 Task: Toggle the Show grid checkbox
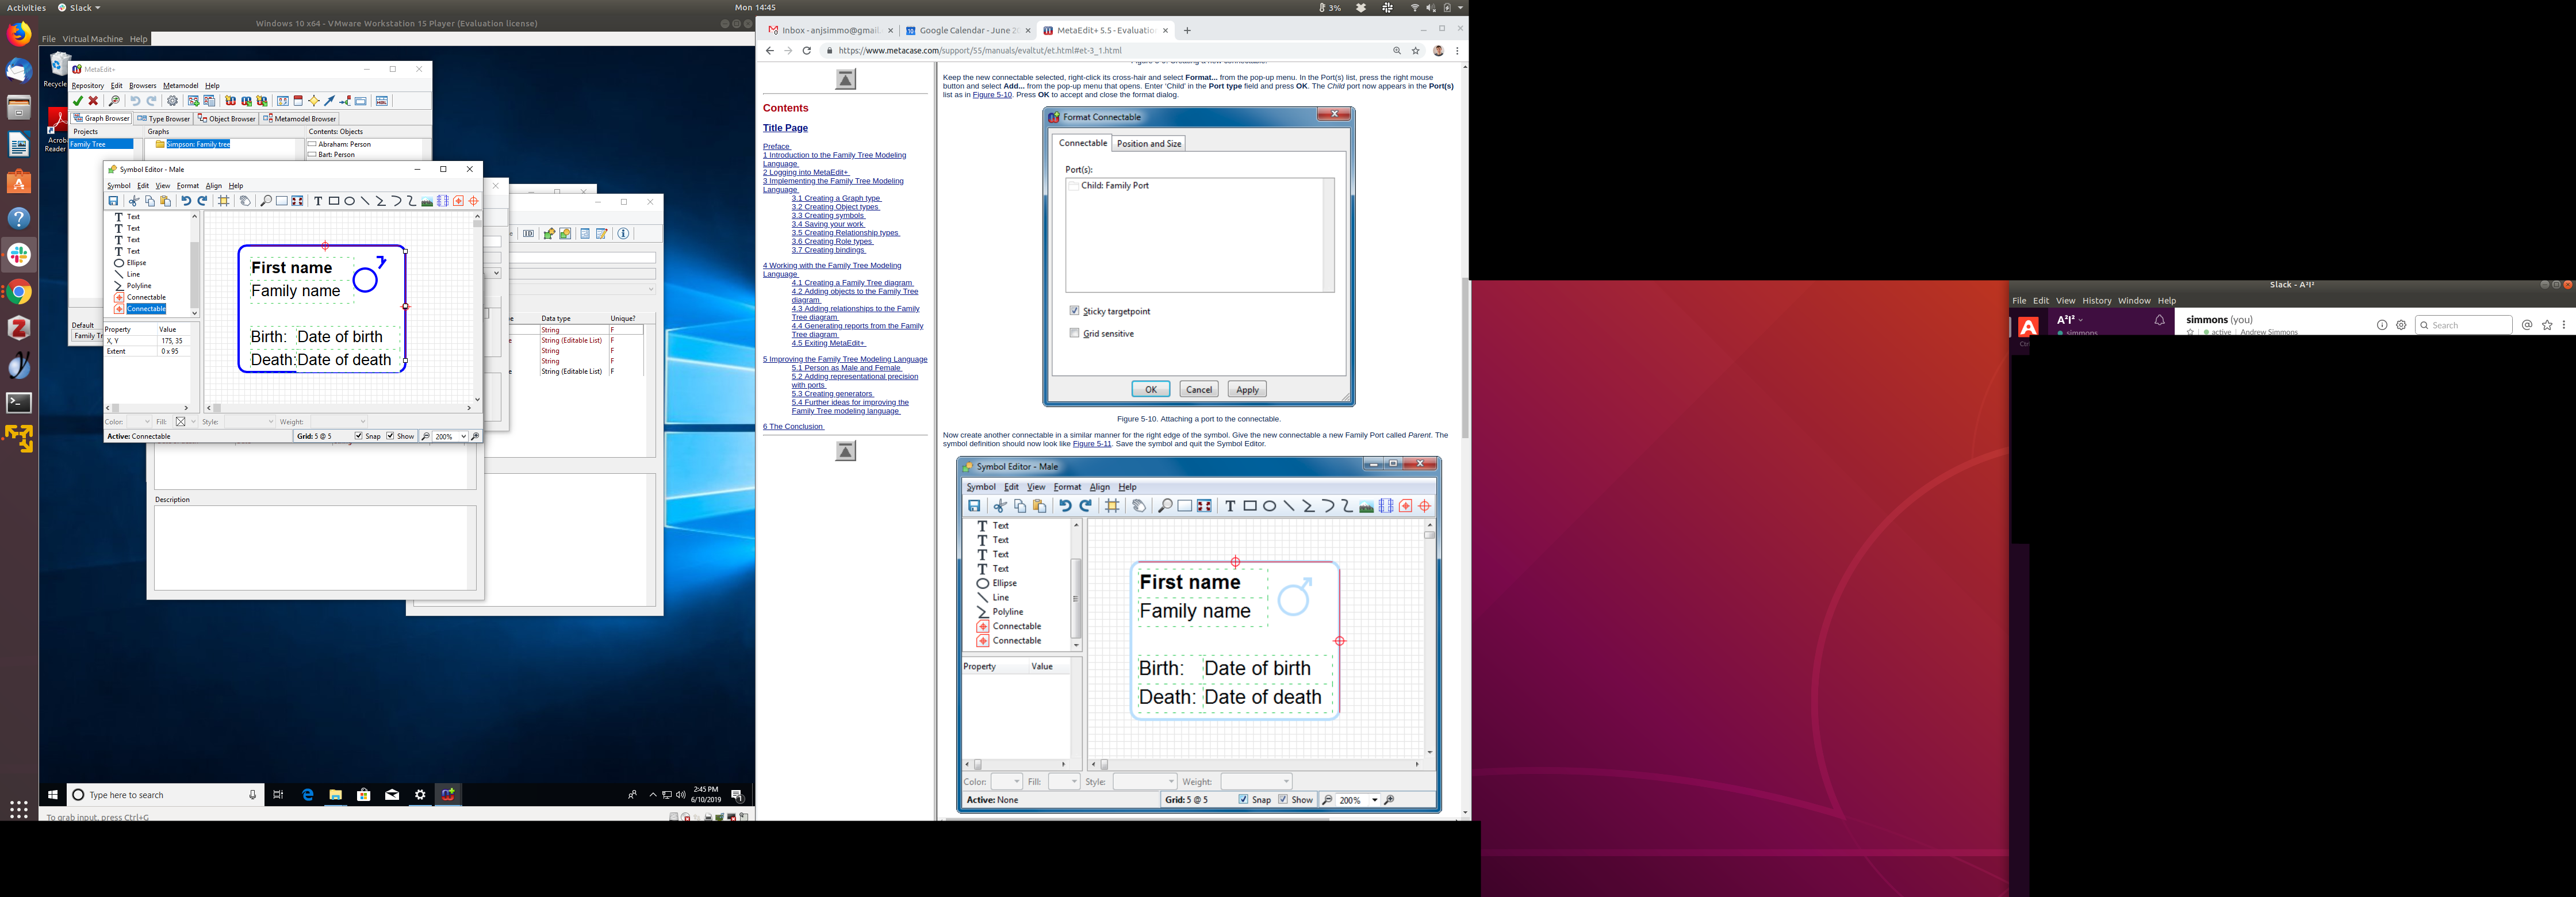[391, 436]
